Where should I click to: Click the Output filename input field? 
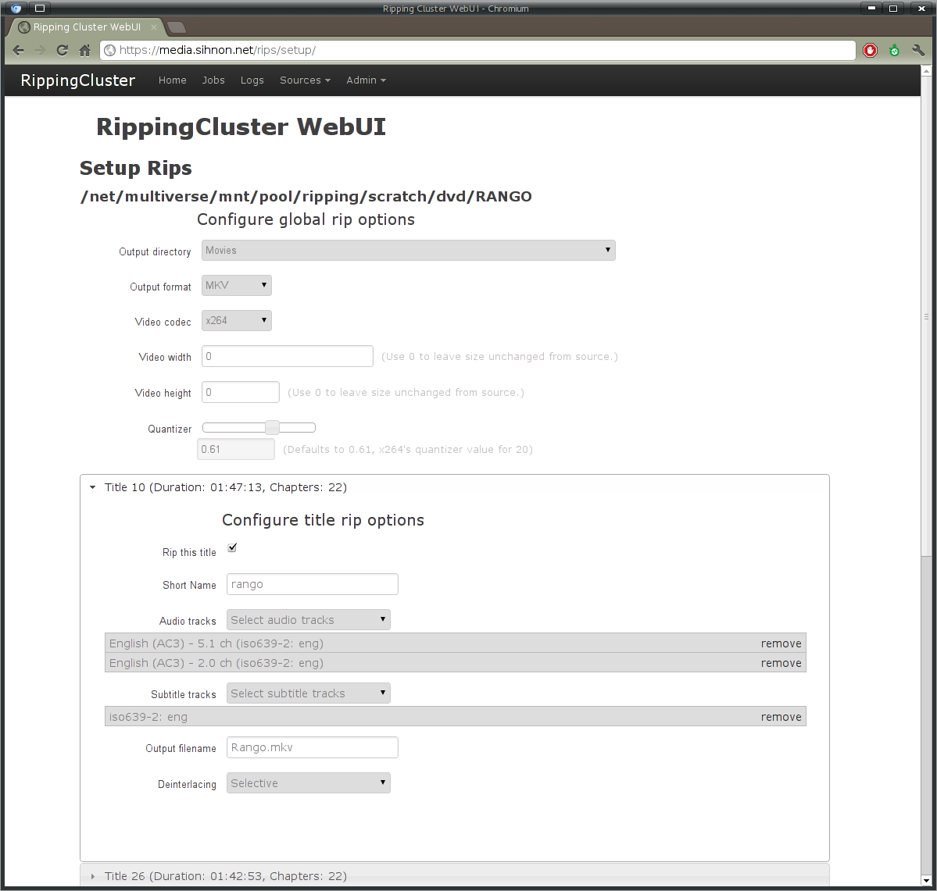point(312,747)
